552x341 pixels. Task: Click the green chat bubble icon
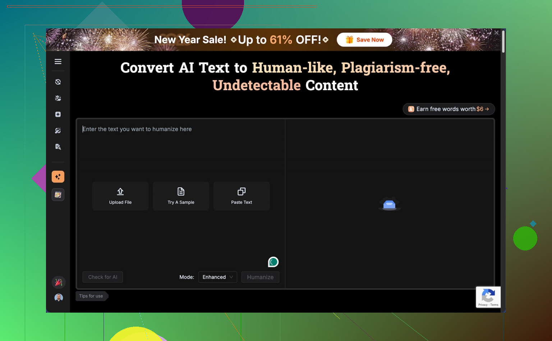(273, 262)
